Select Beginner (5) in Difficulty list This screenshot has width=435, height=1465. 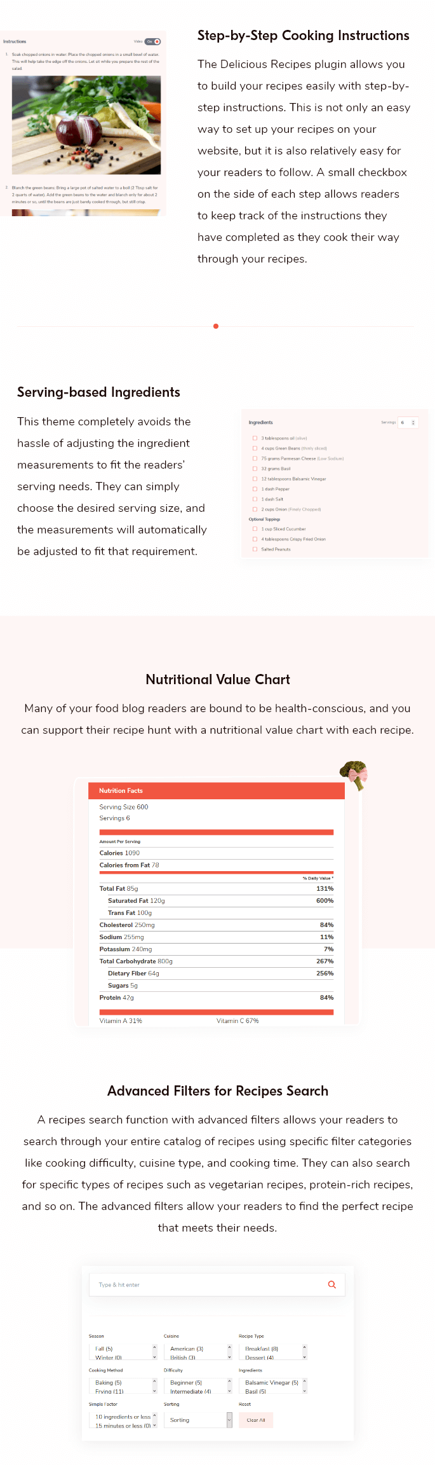(186, 1382)
